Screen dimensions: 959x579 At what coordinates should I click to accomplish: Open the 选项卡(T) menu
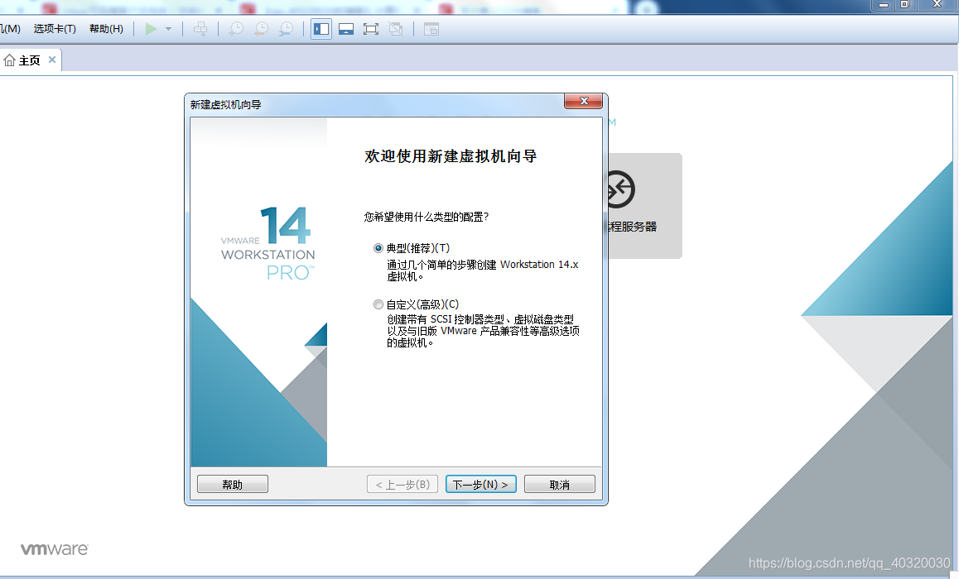(55, 29)
